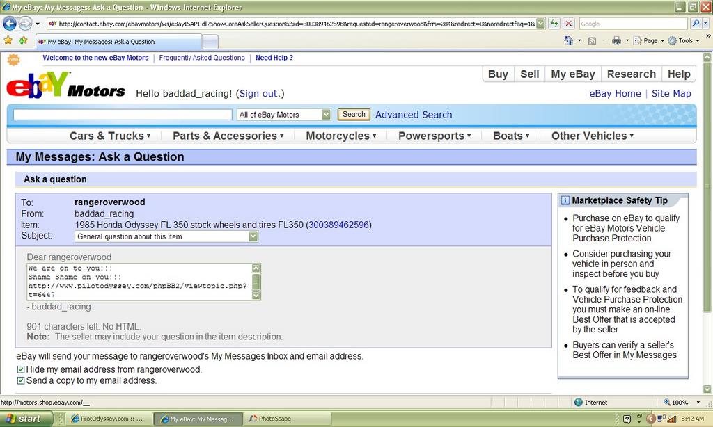Toggle Send a copy to my email address
The height and width of the screenshot is (427, 713).
click(21, 380)
